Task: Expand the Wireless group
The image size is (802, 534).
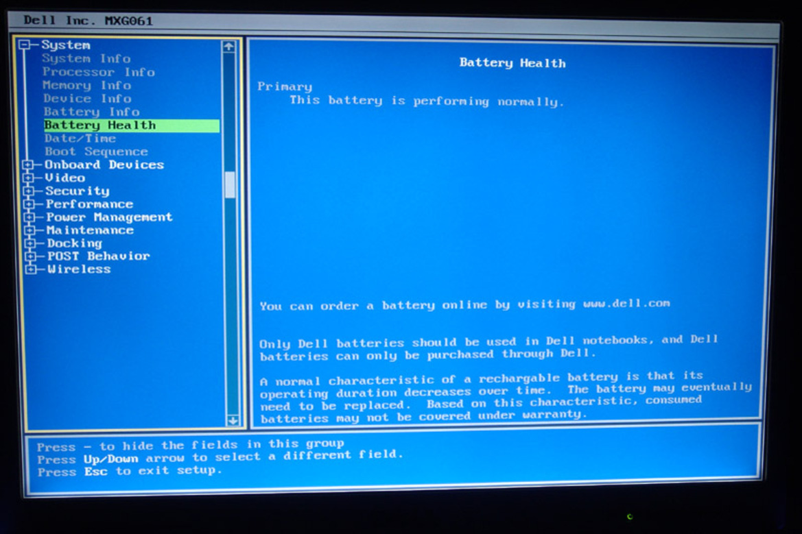Action: tap(31, 269)
